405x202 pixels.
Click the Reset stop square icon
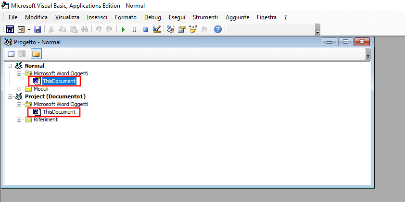tap(145, 29)
